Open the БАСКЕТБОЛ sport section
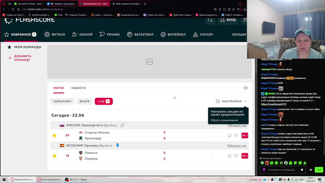The height and width of the screenshot is (183, 325). click(140, 35)
